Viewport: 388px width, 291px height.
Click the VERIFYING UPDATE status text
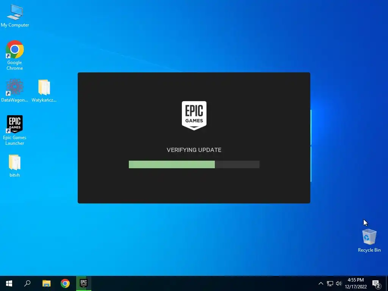coord(194,150)
